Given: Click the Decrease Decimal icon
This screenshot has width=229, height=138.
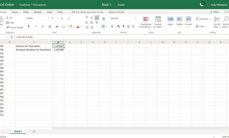Looking at the screenshot, I should pyautogui.click(x=133, y=26).
